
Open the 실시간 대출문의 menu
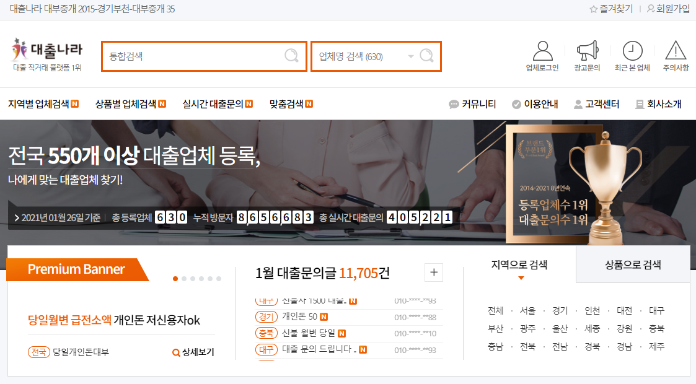[213, 104]
